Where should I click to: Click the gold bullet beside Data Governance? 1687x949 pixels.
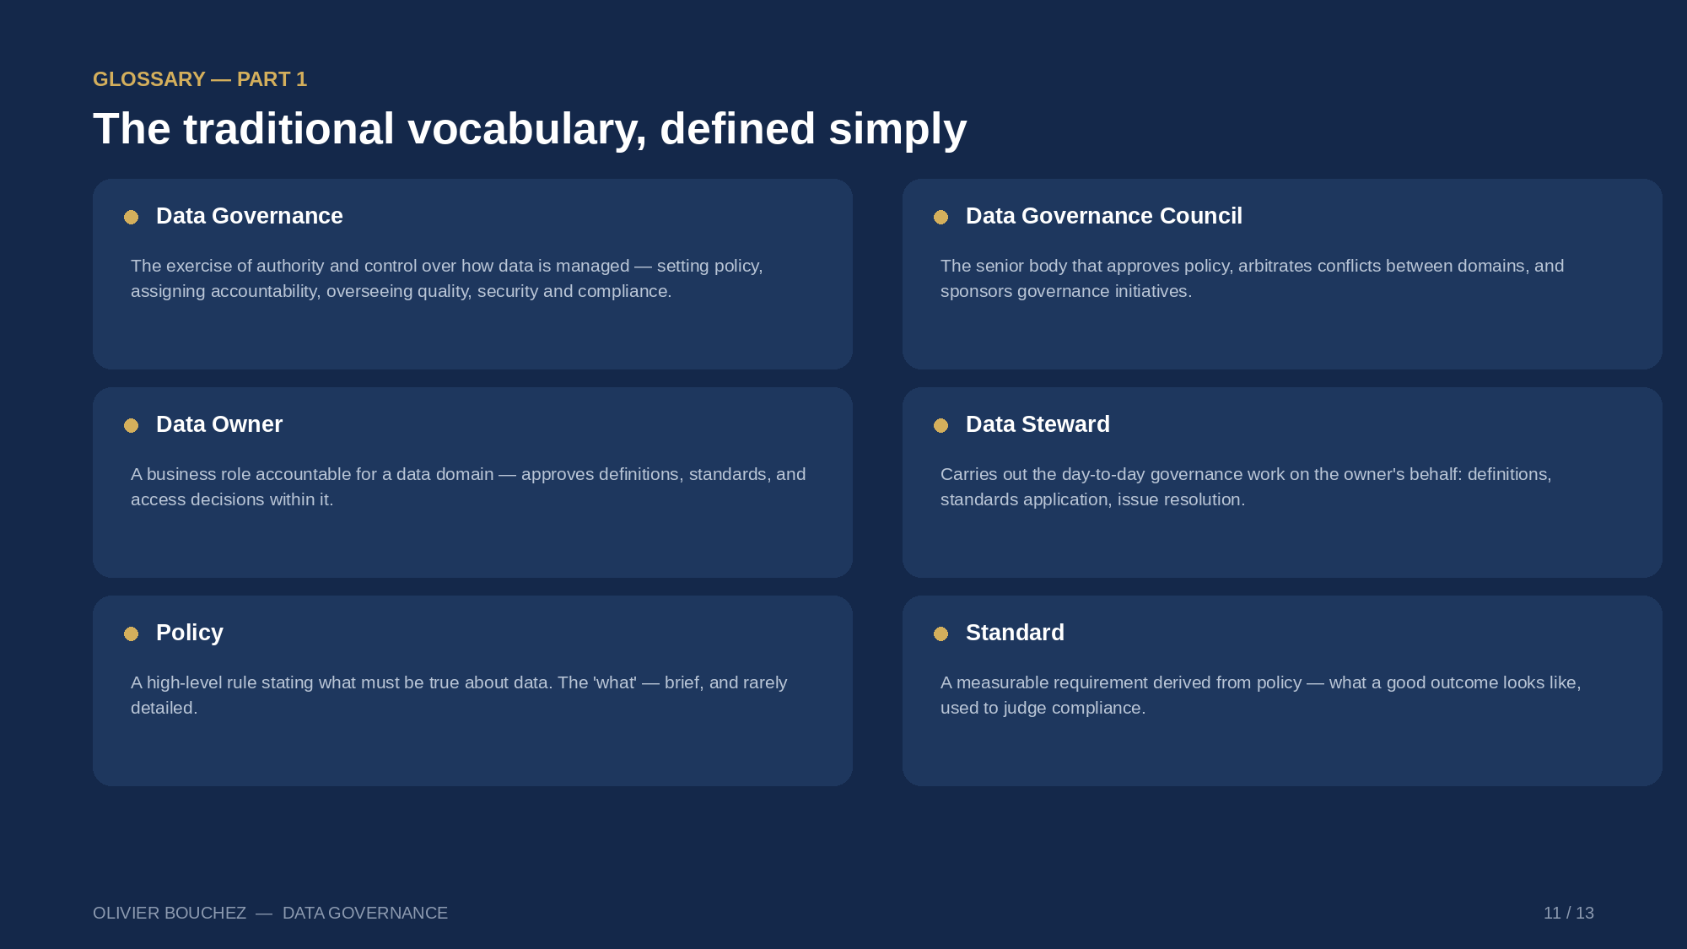click(131, 217)
